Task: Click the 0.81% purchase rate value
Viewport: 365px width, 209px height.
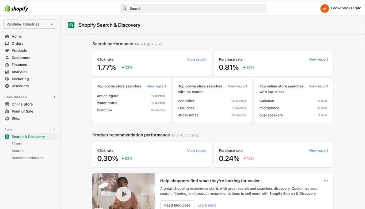Action: (x=229, y=67)
